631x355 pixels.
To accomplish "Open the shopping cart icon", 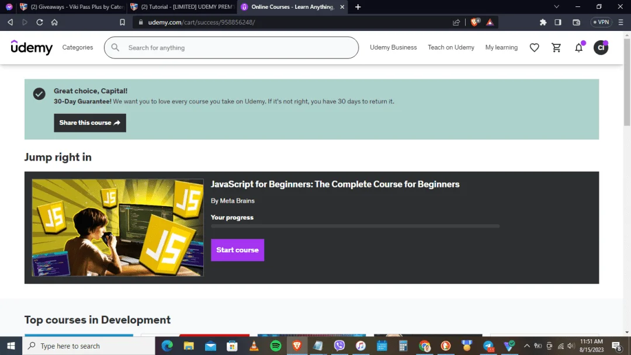I will (556, 47).
